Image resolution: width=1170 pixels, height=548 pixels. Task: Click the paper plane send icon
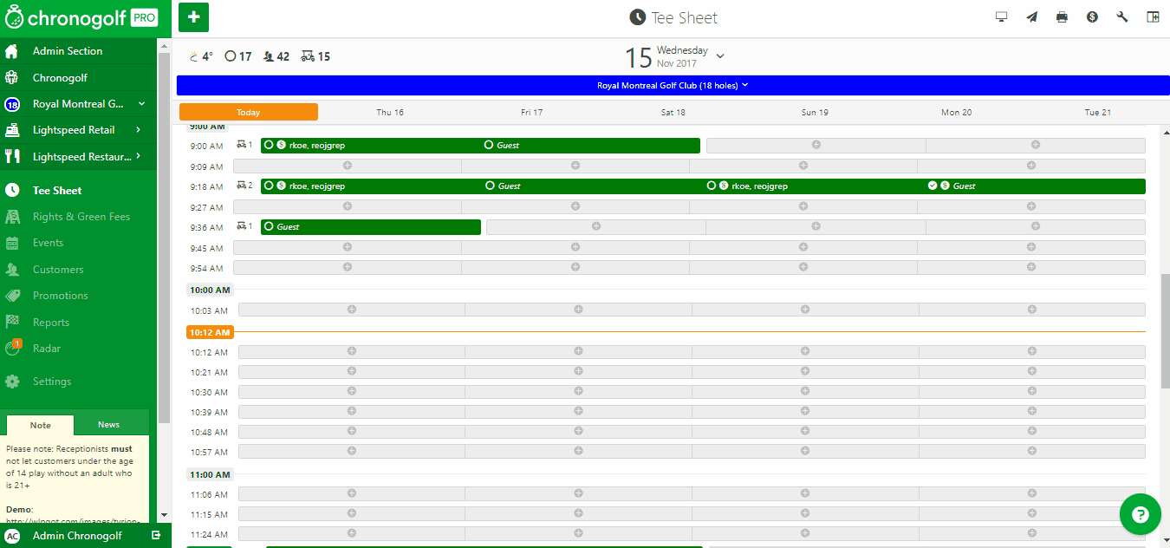[1031, 17]
